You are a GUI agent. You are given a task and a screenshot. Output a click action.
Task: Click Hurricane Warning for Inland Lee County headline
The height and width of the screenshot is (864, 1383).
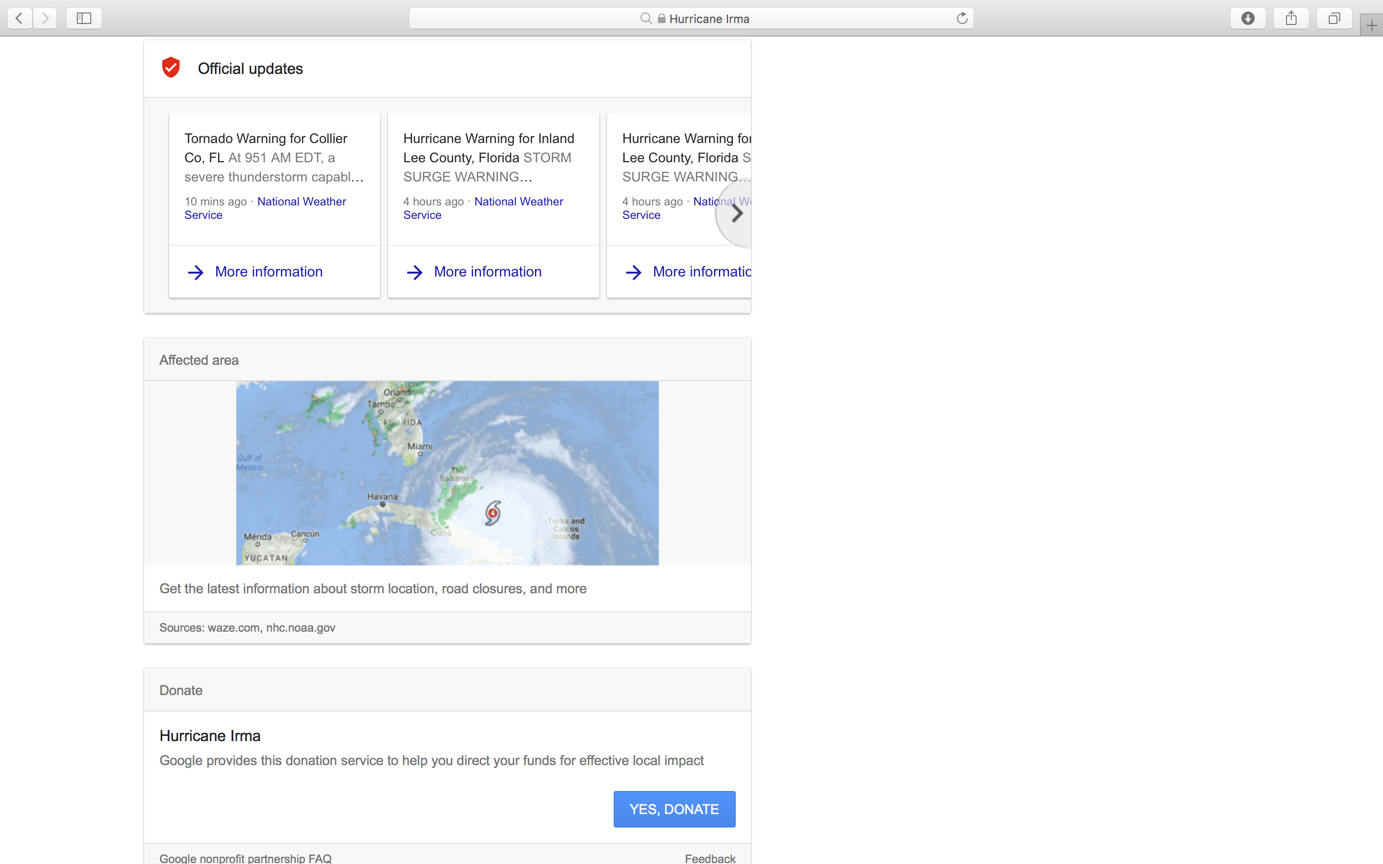click(x=489, y=148)
